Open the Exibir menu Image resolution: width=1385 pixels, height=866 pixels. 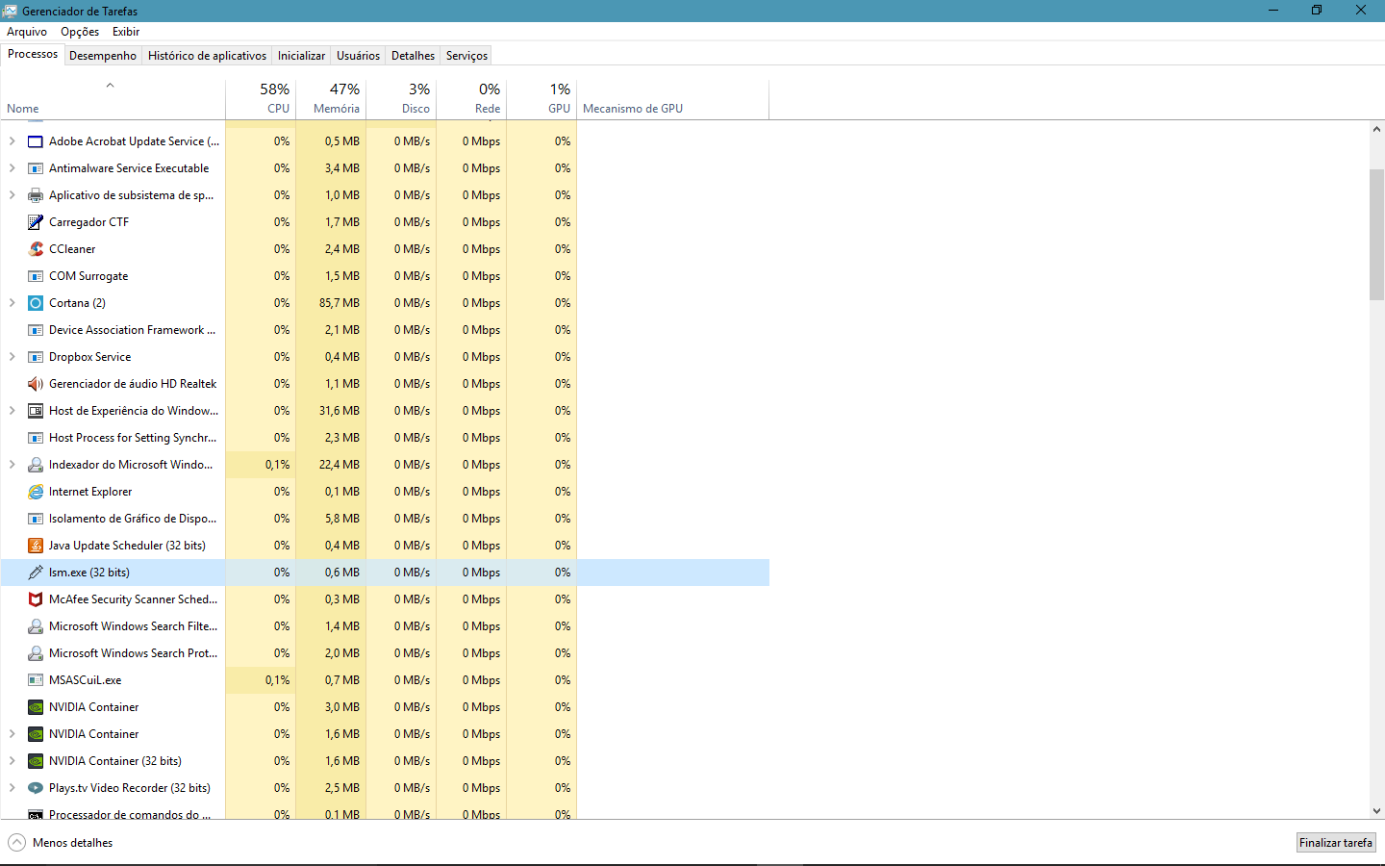pyautogui.click(x=126, y=32)
